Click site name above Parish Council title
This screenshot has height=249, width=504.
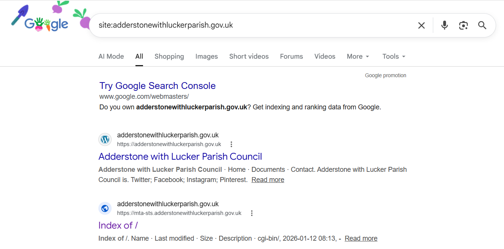(168, 135)
